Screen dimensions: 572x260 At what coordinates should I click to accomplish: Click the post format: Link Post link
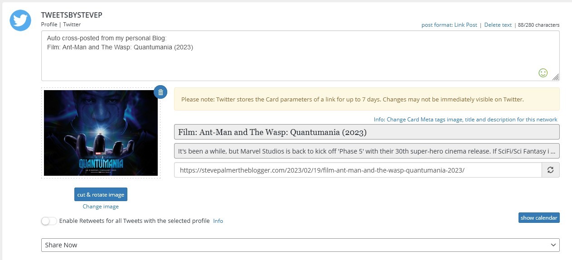point(449,25)
